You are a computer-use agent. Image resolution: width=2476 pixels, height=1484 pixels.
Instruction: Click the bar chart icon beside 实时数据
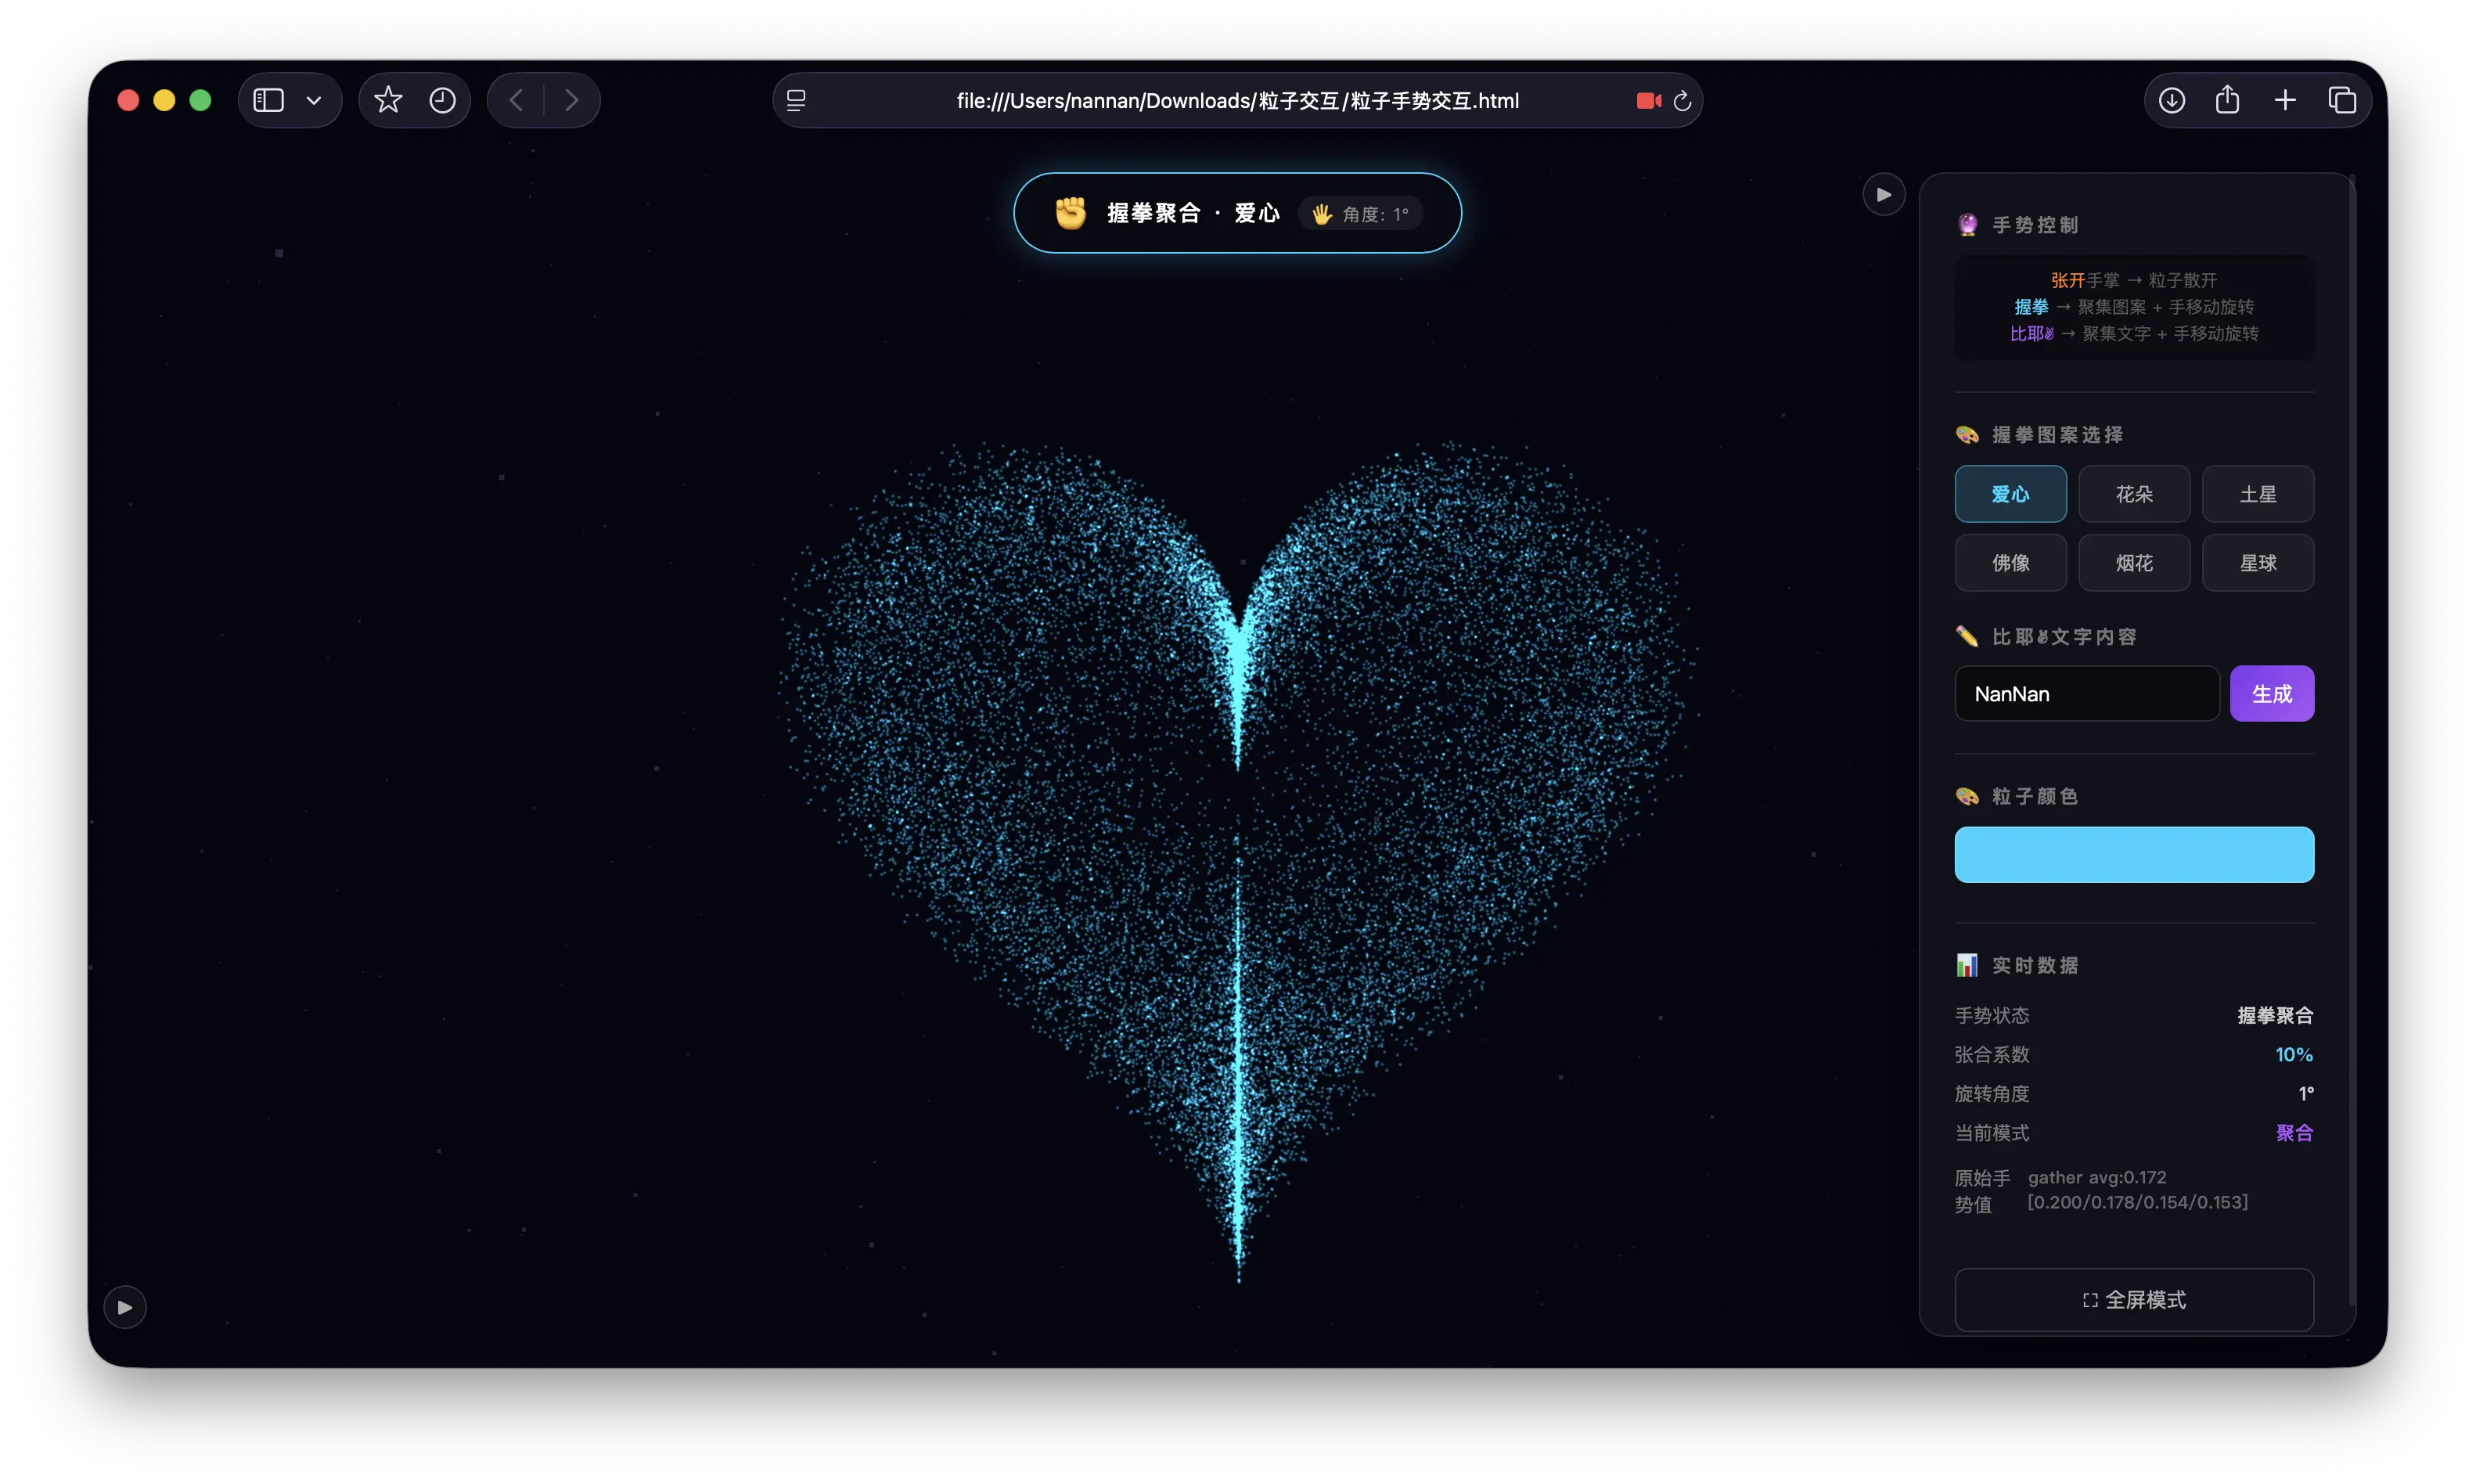tap(1967, 966)
